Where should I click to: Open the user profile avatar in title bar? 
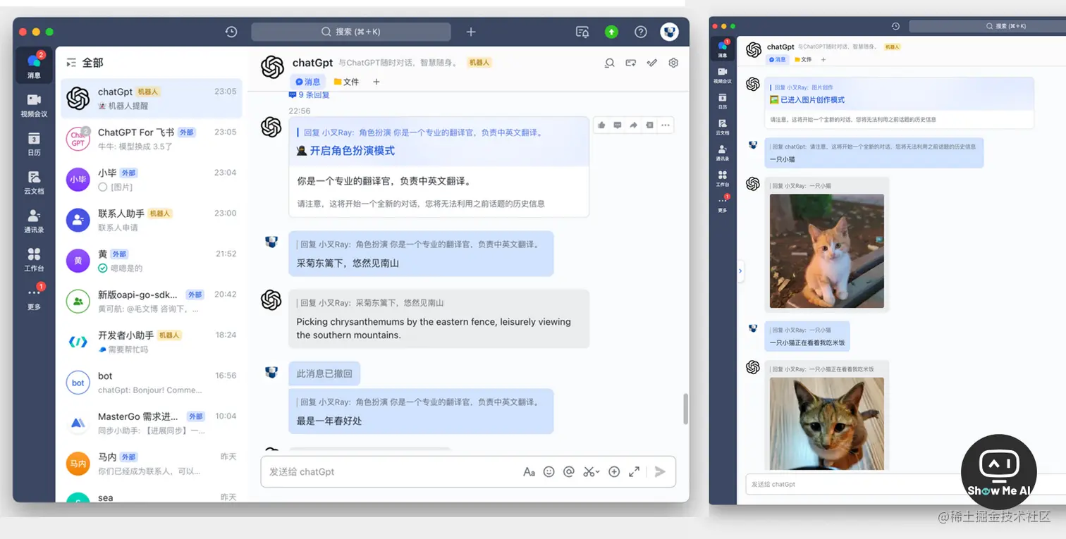[x=669, y=32]
